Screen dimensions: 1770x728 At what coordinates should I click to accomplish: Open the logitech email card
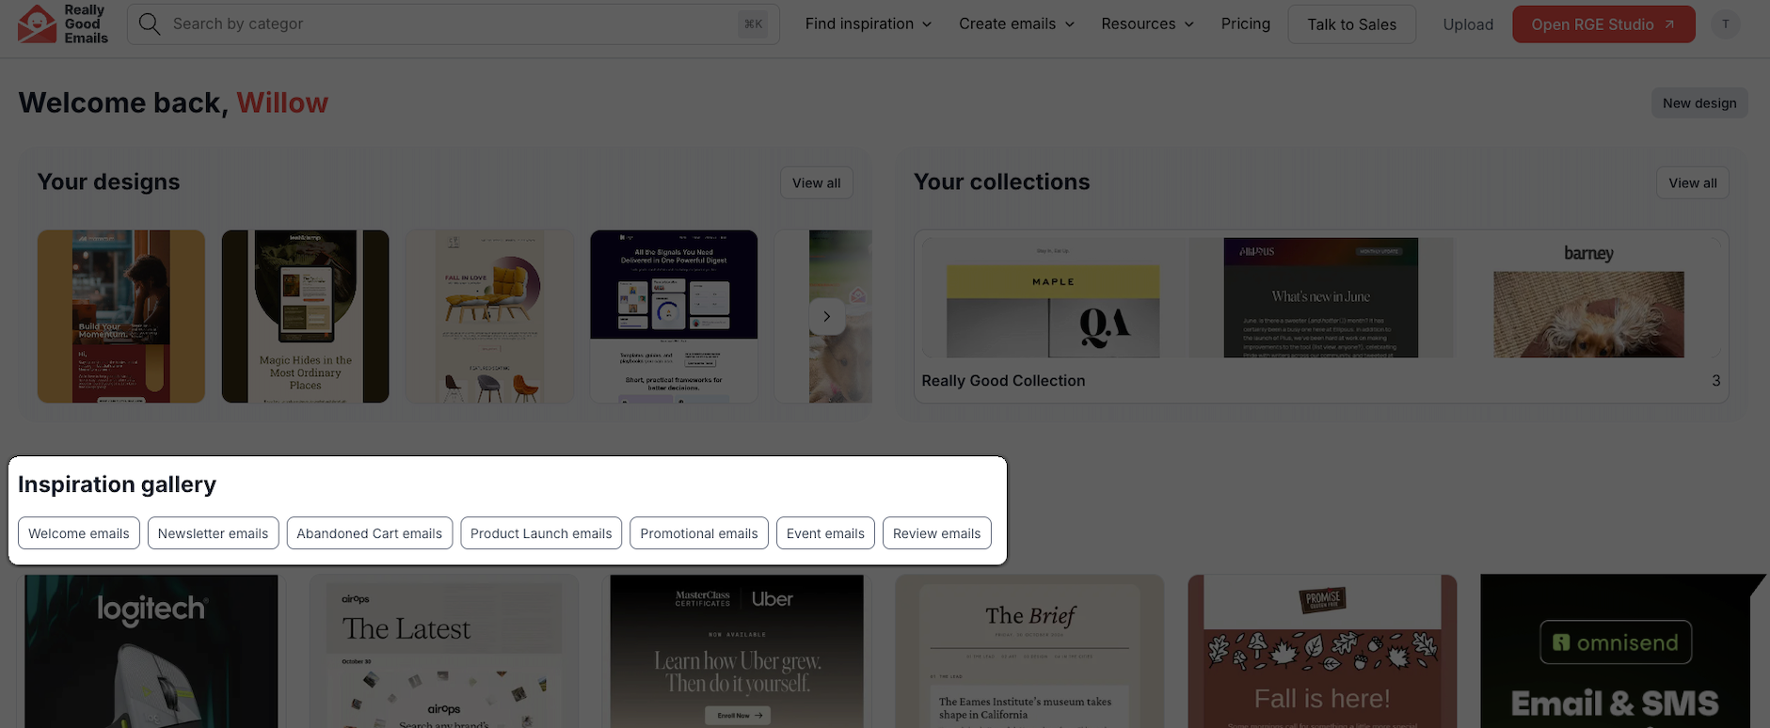coord(151,651)
